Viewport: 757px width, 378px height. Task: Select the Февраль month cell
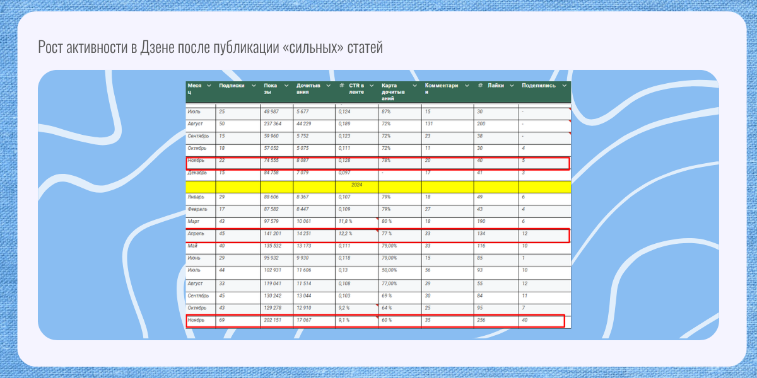point(201,209)
